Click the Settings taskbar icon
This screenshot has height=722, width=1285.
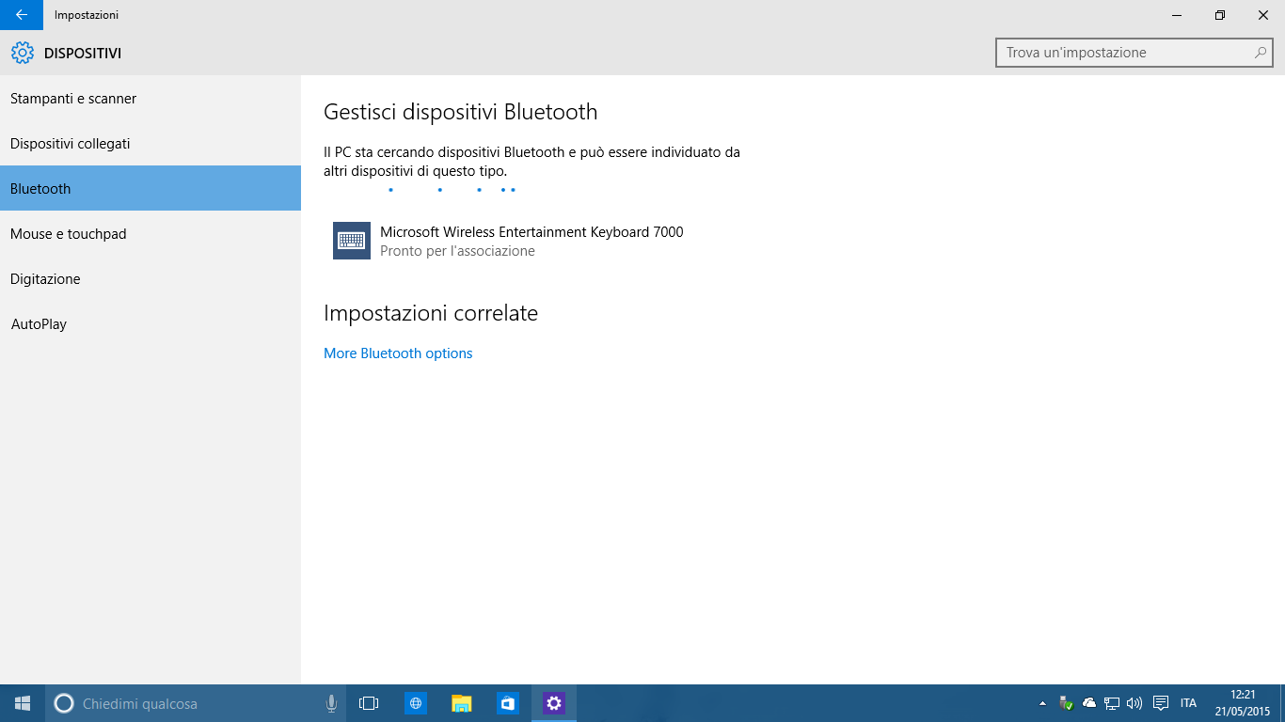click(x=553, y=703)
